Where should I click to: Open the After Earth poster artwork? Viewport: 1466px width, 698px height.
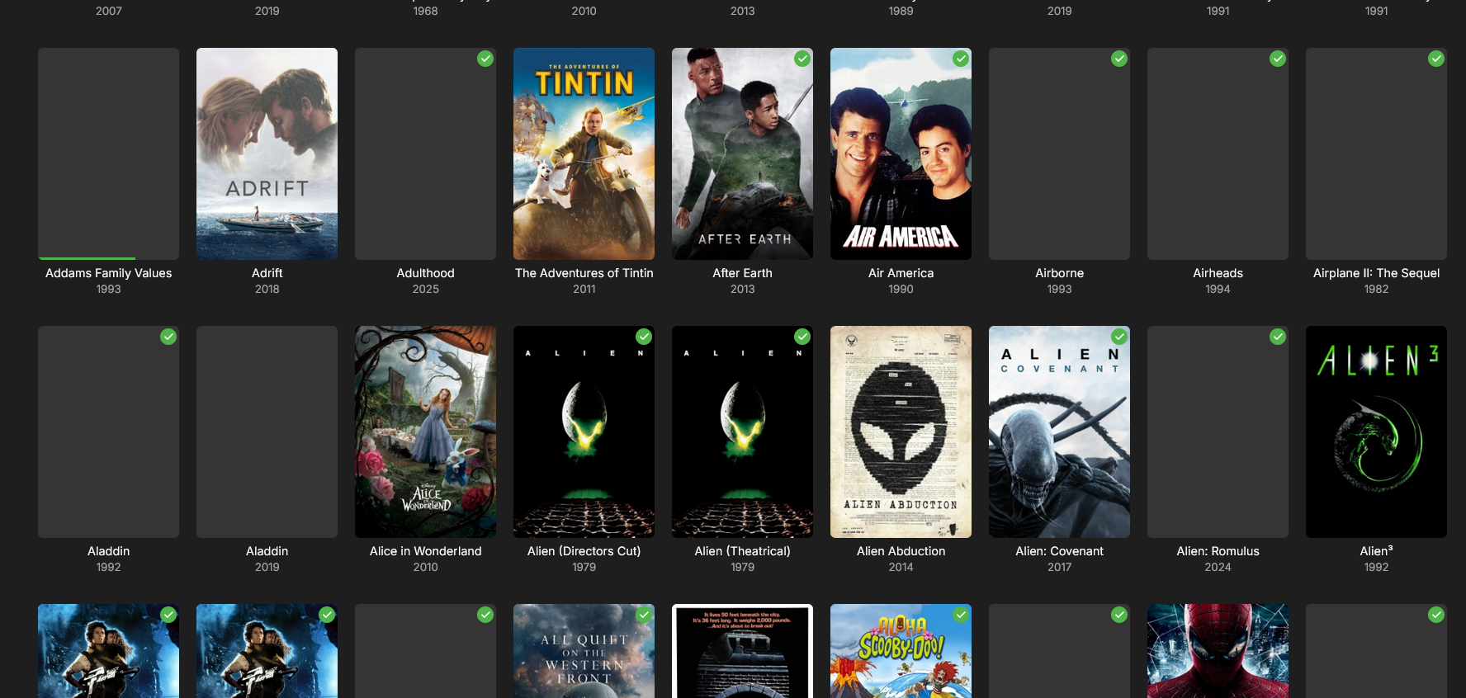click(x=742, y=153)
